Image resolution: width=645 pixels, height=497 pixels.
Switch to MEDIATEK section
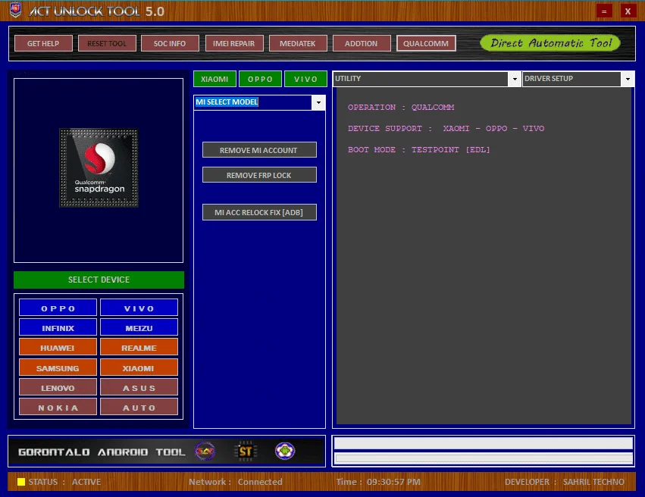click(298, 43)
